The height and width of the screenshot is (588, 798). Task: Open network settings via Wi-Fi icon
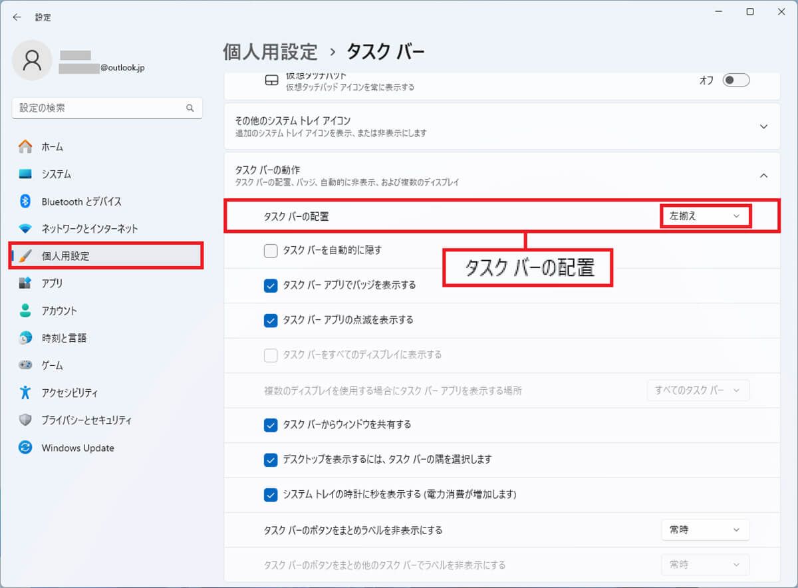coord(25,229)
